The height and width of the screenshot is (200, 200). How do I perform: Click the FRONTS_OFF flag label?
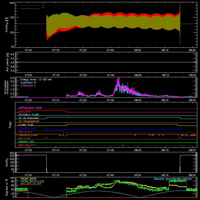[x=26, y=142]
